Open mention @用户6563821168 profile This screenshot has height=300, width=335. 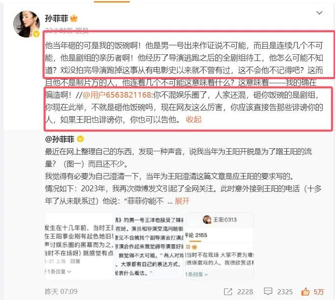(x=117, y=95)
